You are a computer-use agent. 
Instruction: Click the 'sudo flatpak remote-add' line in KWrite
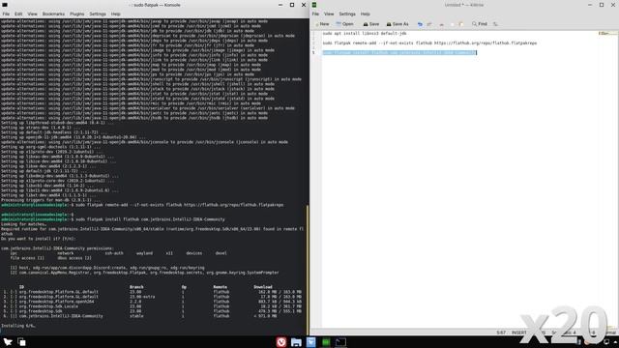[x=429, y=43]
